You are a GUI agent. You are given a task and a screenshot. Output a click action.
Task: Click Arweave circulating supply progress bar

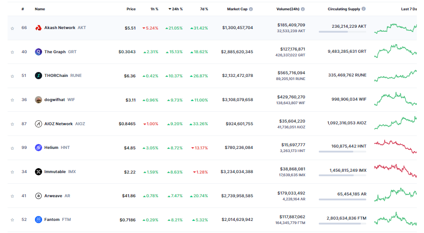(x=343, y=199)
